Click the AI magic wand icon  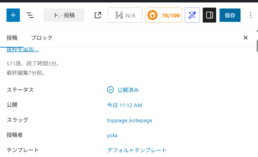pos(192,15)
